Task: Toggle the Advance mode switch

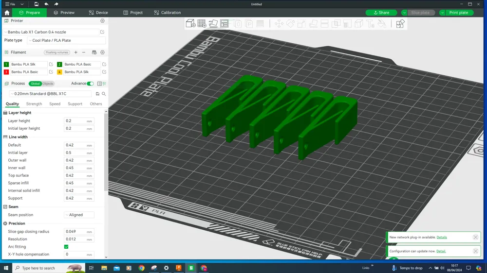Action: click(x=90, y=84)
